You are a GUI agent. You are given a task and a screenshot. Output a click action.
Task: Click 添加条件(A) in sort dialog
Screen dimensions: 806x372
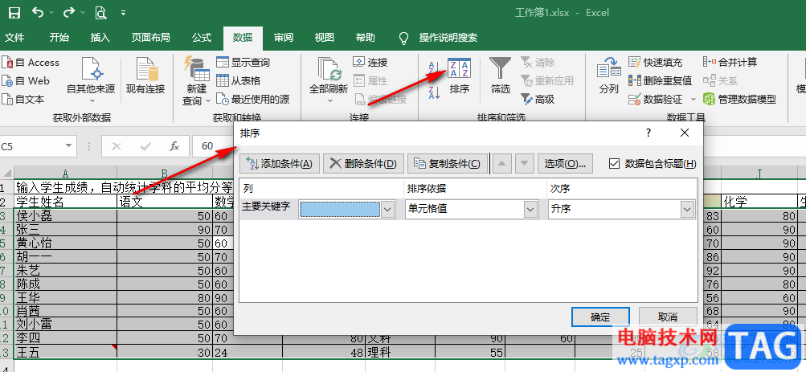pyautogui.click(x=280, y=163)
